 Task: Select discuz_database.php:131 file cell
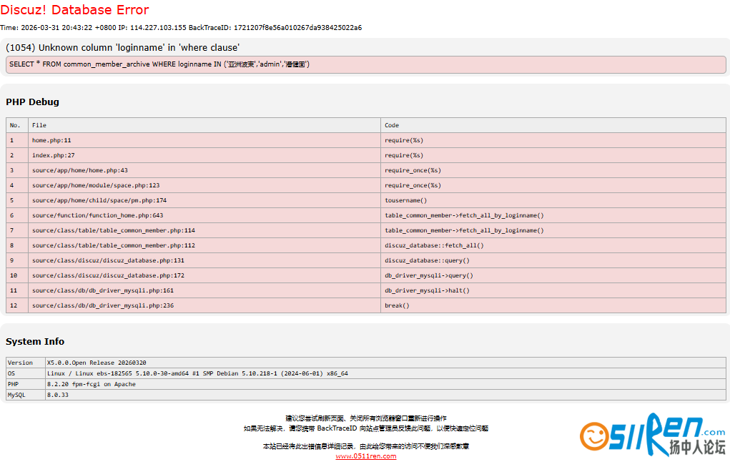click(x=204, y=260)
